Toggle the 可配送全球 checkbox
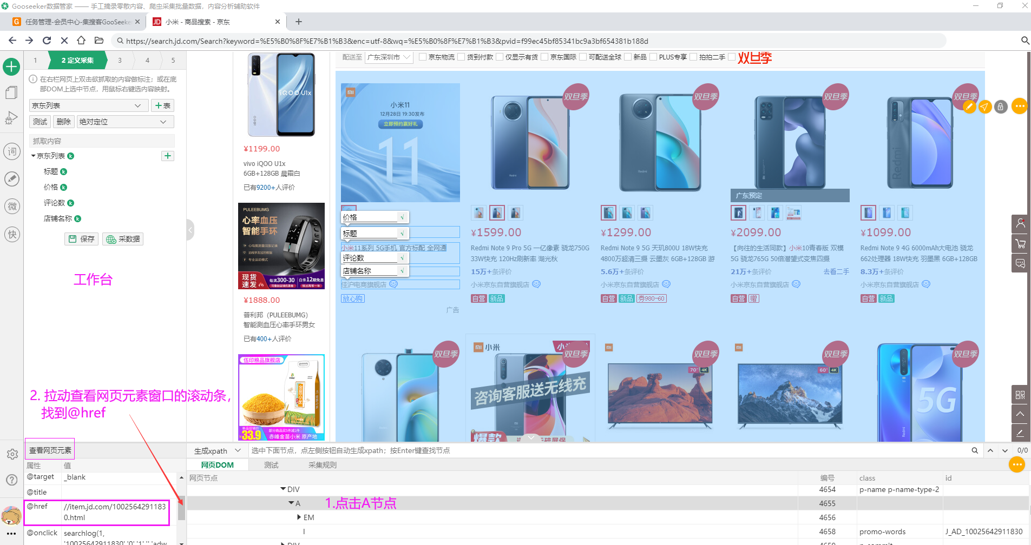This screenshot has width=1031, height=545. (583, 57)
